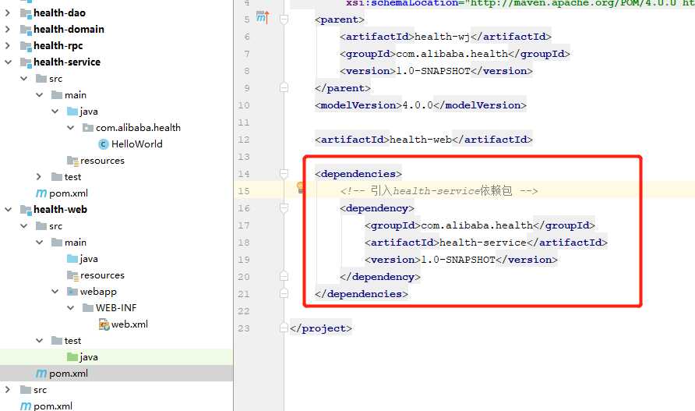Select Maven icon of root pom.xml
The image size is (695, 411).
coord(26,406)
